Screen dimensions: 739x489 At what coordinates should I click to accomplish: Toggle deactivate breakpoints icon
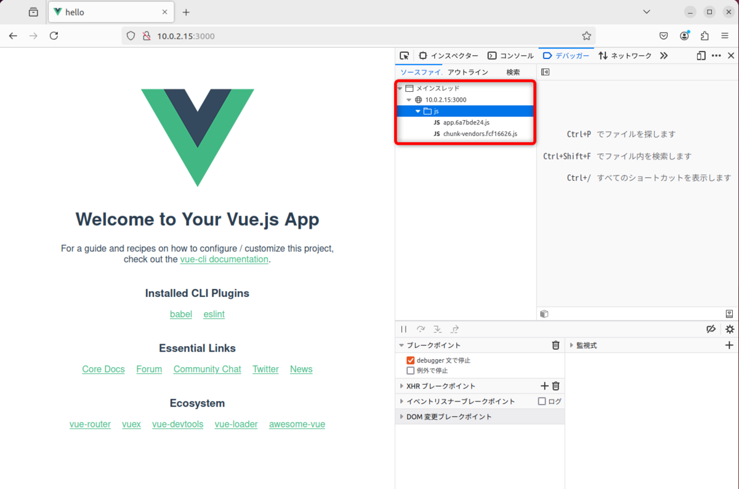[x=711, y=329]
